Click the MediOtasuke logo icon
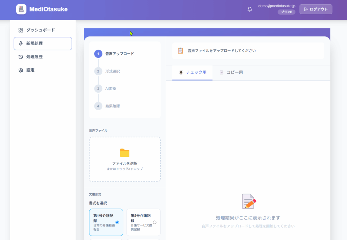The height and width of the screenshot is (240, 347). pos(21,9)
